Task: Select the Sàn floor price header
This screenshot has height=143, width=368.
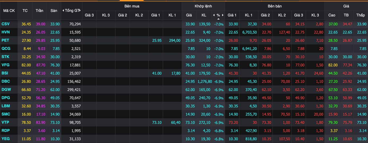Action: 54,11
